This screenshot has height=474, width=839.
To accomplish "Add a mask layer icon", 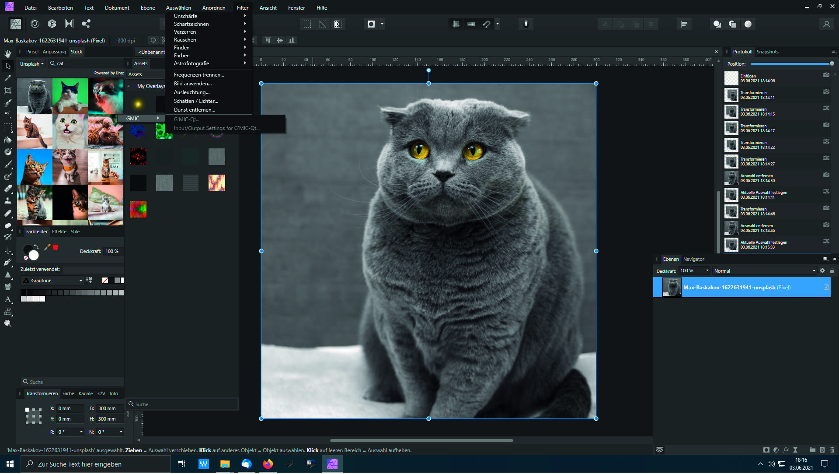I will (x=766, y=450).
